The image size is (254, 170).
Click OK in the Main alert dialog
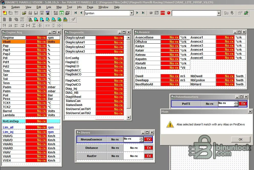pos(240,139)
